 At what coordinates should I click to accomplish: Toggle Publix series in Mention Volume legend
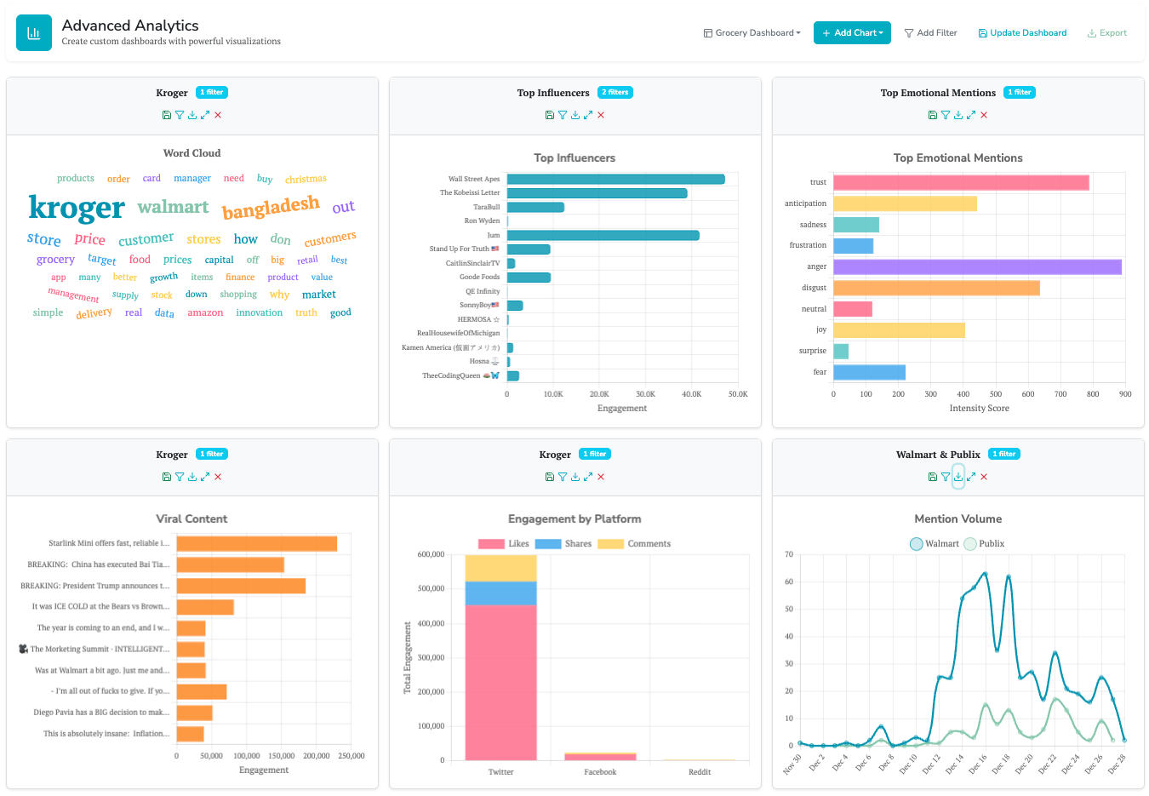[984, 544]
